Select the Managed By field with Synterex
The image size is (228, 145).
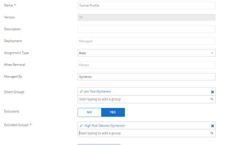[x=146, y=77]
